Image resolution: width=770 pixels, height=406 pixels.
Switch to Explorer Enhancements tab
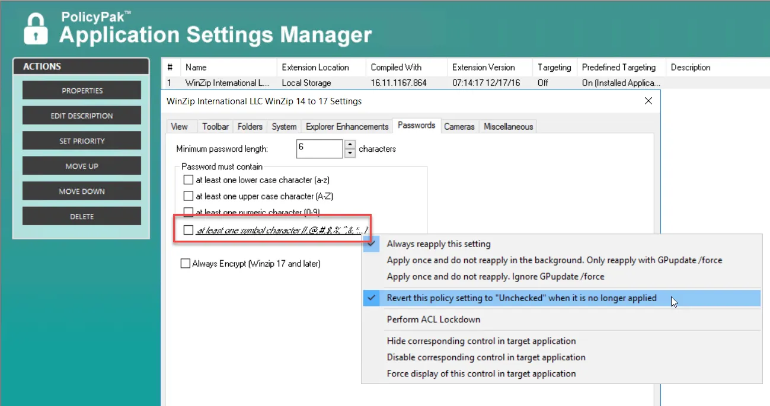tap(347, 126)
